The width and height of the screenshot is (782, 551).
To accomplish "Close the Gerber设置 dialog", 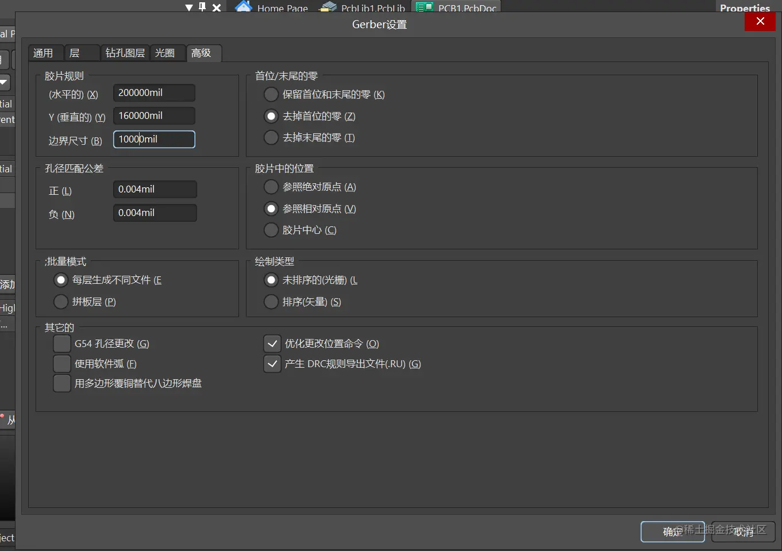I will (760, 21).
